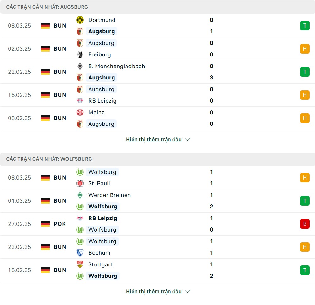This screenshot has height=305, width=315.
Task: Click orange H badge for Augsburg-Freiburg match
Action: click(305, 49)
